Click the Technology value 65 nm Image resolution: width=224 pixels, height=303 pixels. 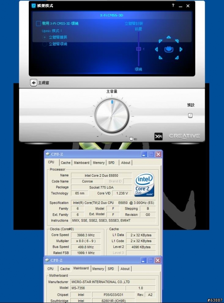click(x=80, y=193)
